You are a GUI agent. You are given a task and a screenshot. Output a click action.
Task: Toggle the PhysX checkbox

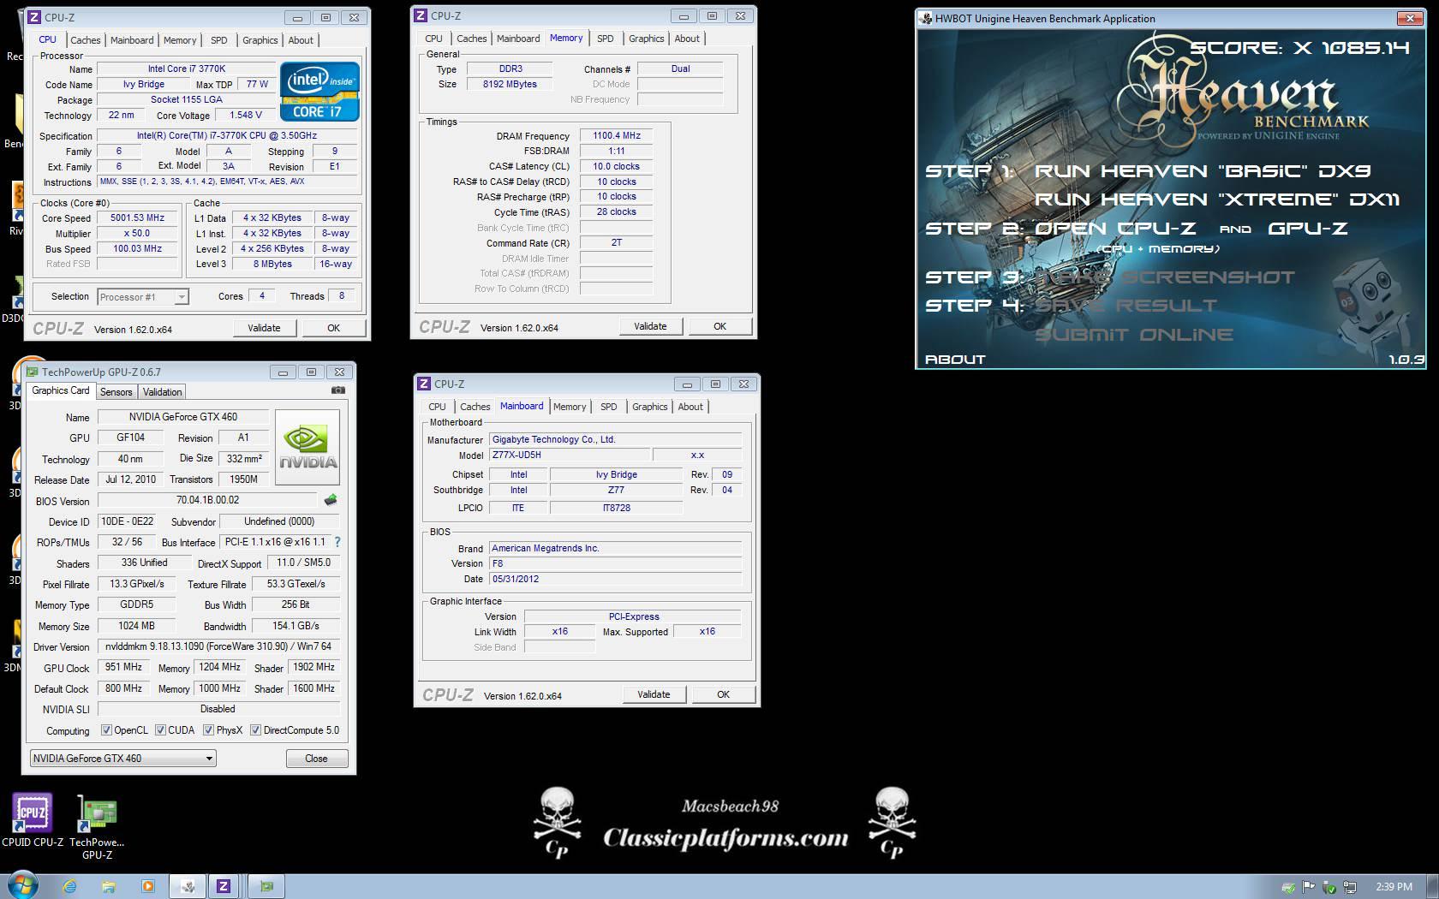pyautogui.click(x=208, y=730)
